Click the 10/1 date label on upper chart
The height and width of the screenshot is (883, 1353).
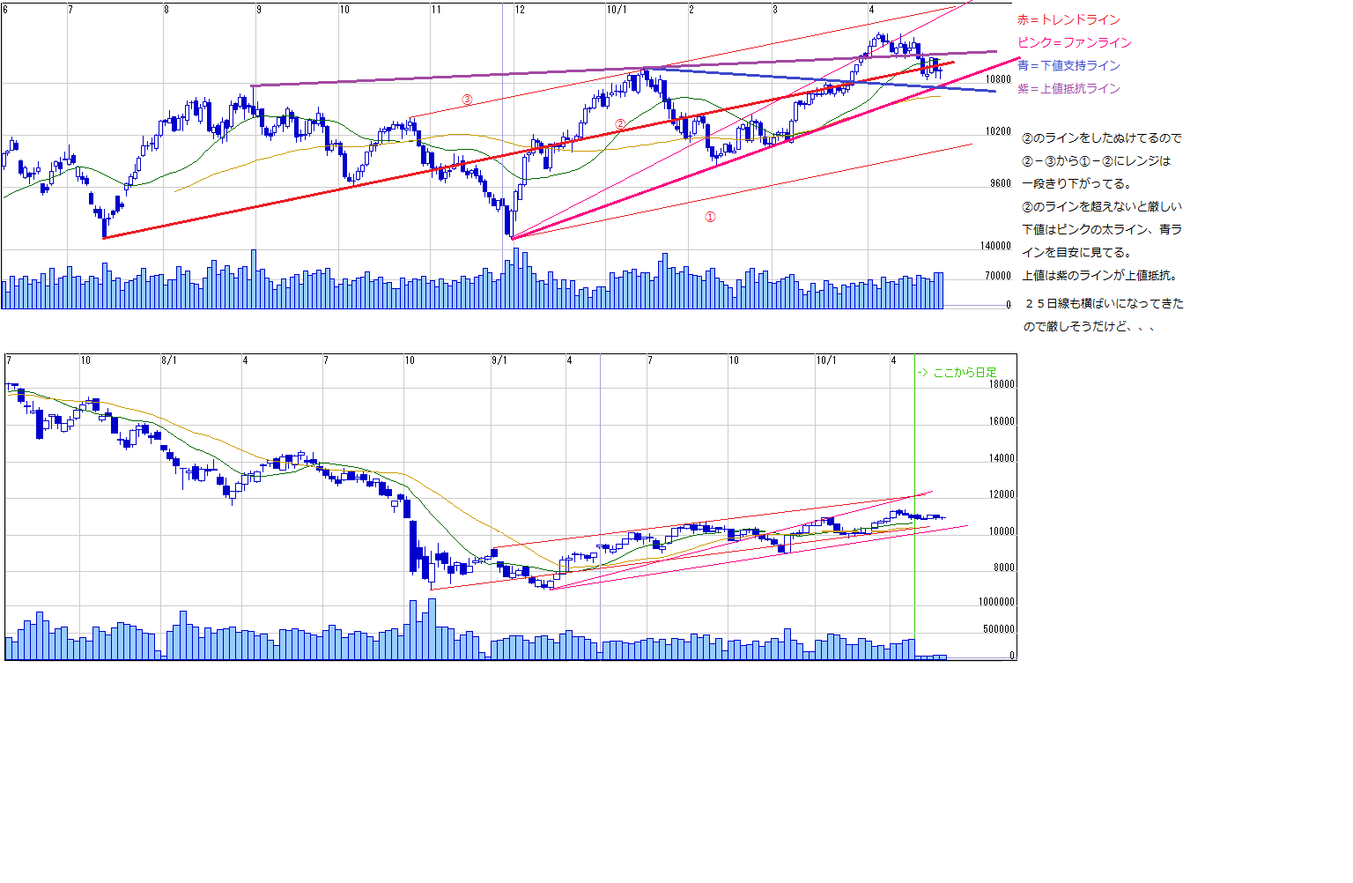(x=617, y=10)
